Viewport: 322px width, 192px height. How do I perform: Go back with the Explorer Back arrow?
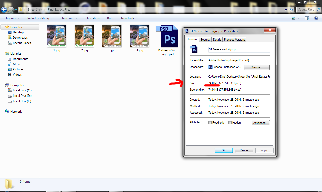[x=4, y=10]
